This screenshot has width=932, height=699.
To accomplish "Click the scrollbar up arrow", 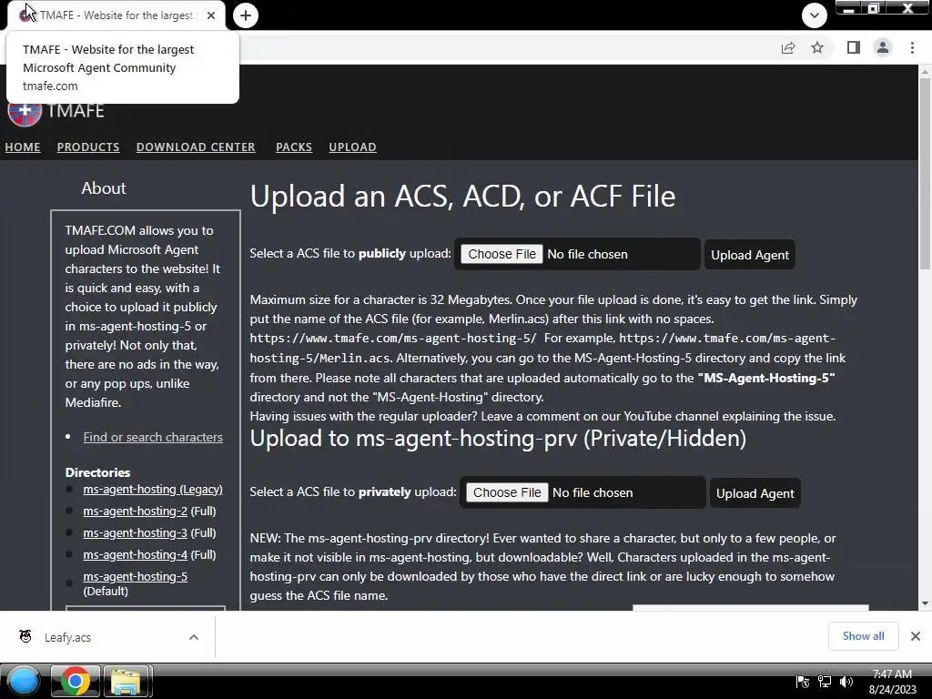I will click(925, 72).
